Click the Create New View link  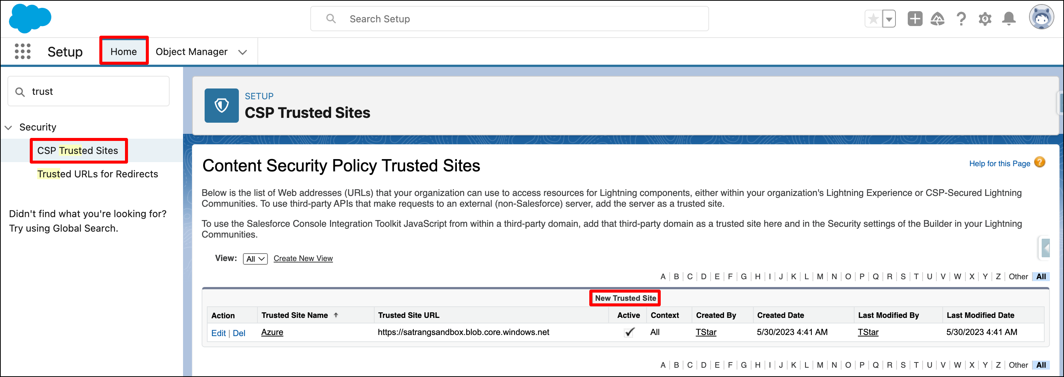point(303,258)
